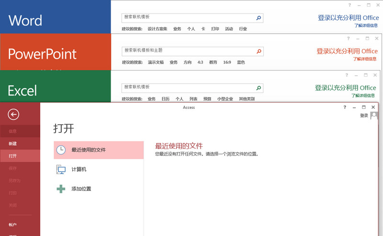Click 活动 suggested search in Word
Viewport: 383px width, 236px height.
coord(229,29)
